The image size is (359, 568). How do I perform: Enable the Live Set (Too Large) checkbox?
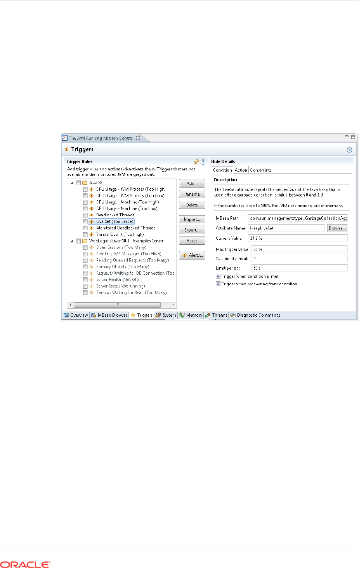[x=85, y=222]
